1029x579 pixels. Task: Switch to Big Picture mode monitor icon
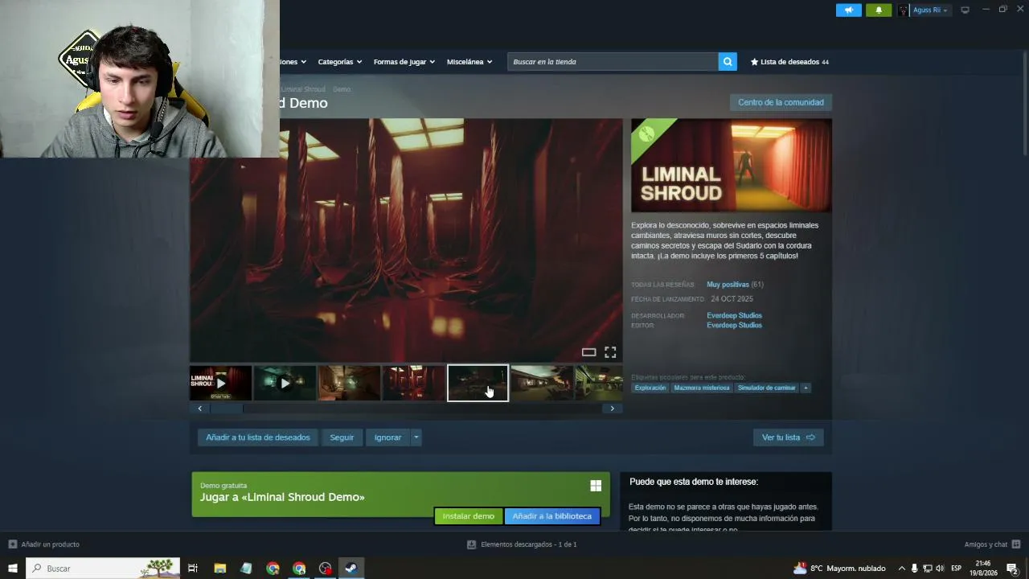[965, 10]
